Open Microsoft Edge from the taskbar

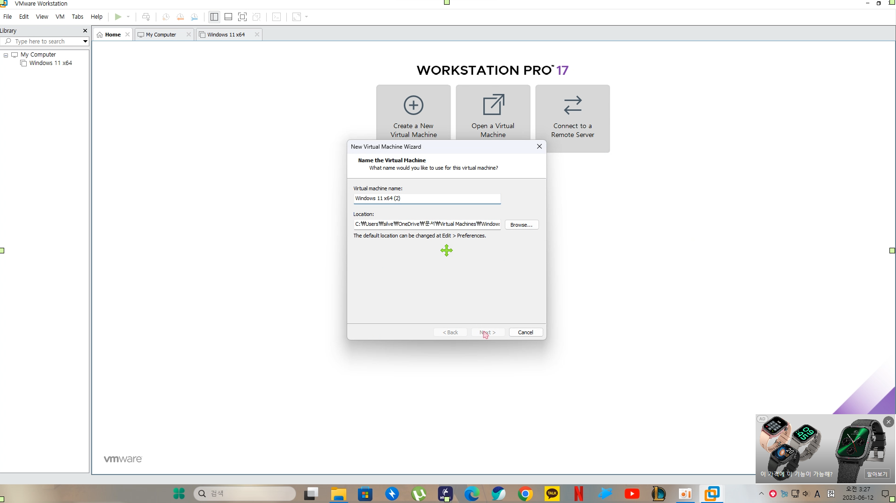click(x=472, y=494)
